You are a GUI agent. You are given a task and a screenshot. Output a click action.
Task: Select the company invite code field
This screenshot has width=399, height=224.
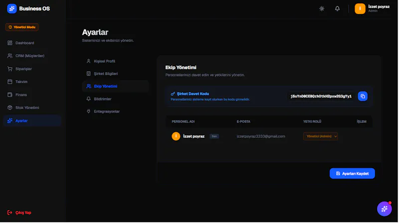tap(321, 97)
